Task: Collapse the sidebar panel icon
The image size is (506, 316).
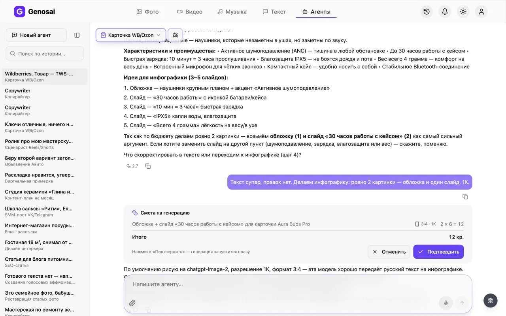Action: (77, 35)
